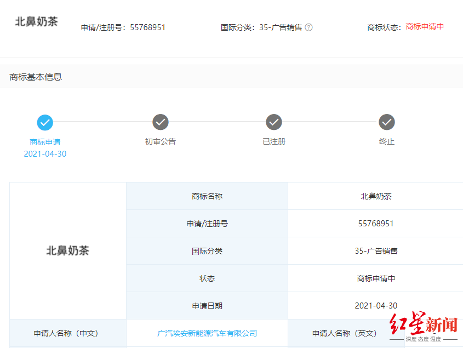Click the 申请/注册号 table label cell
463x348 pixels.
(x=207, y=224)
